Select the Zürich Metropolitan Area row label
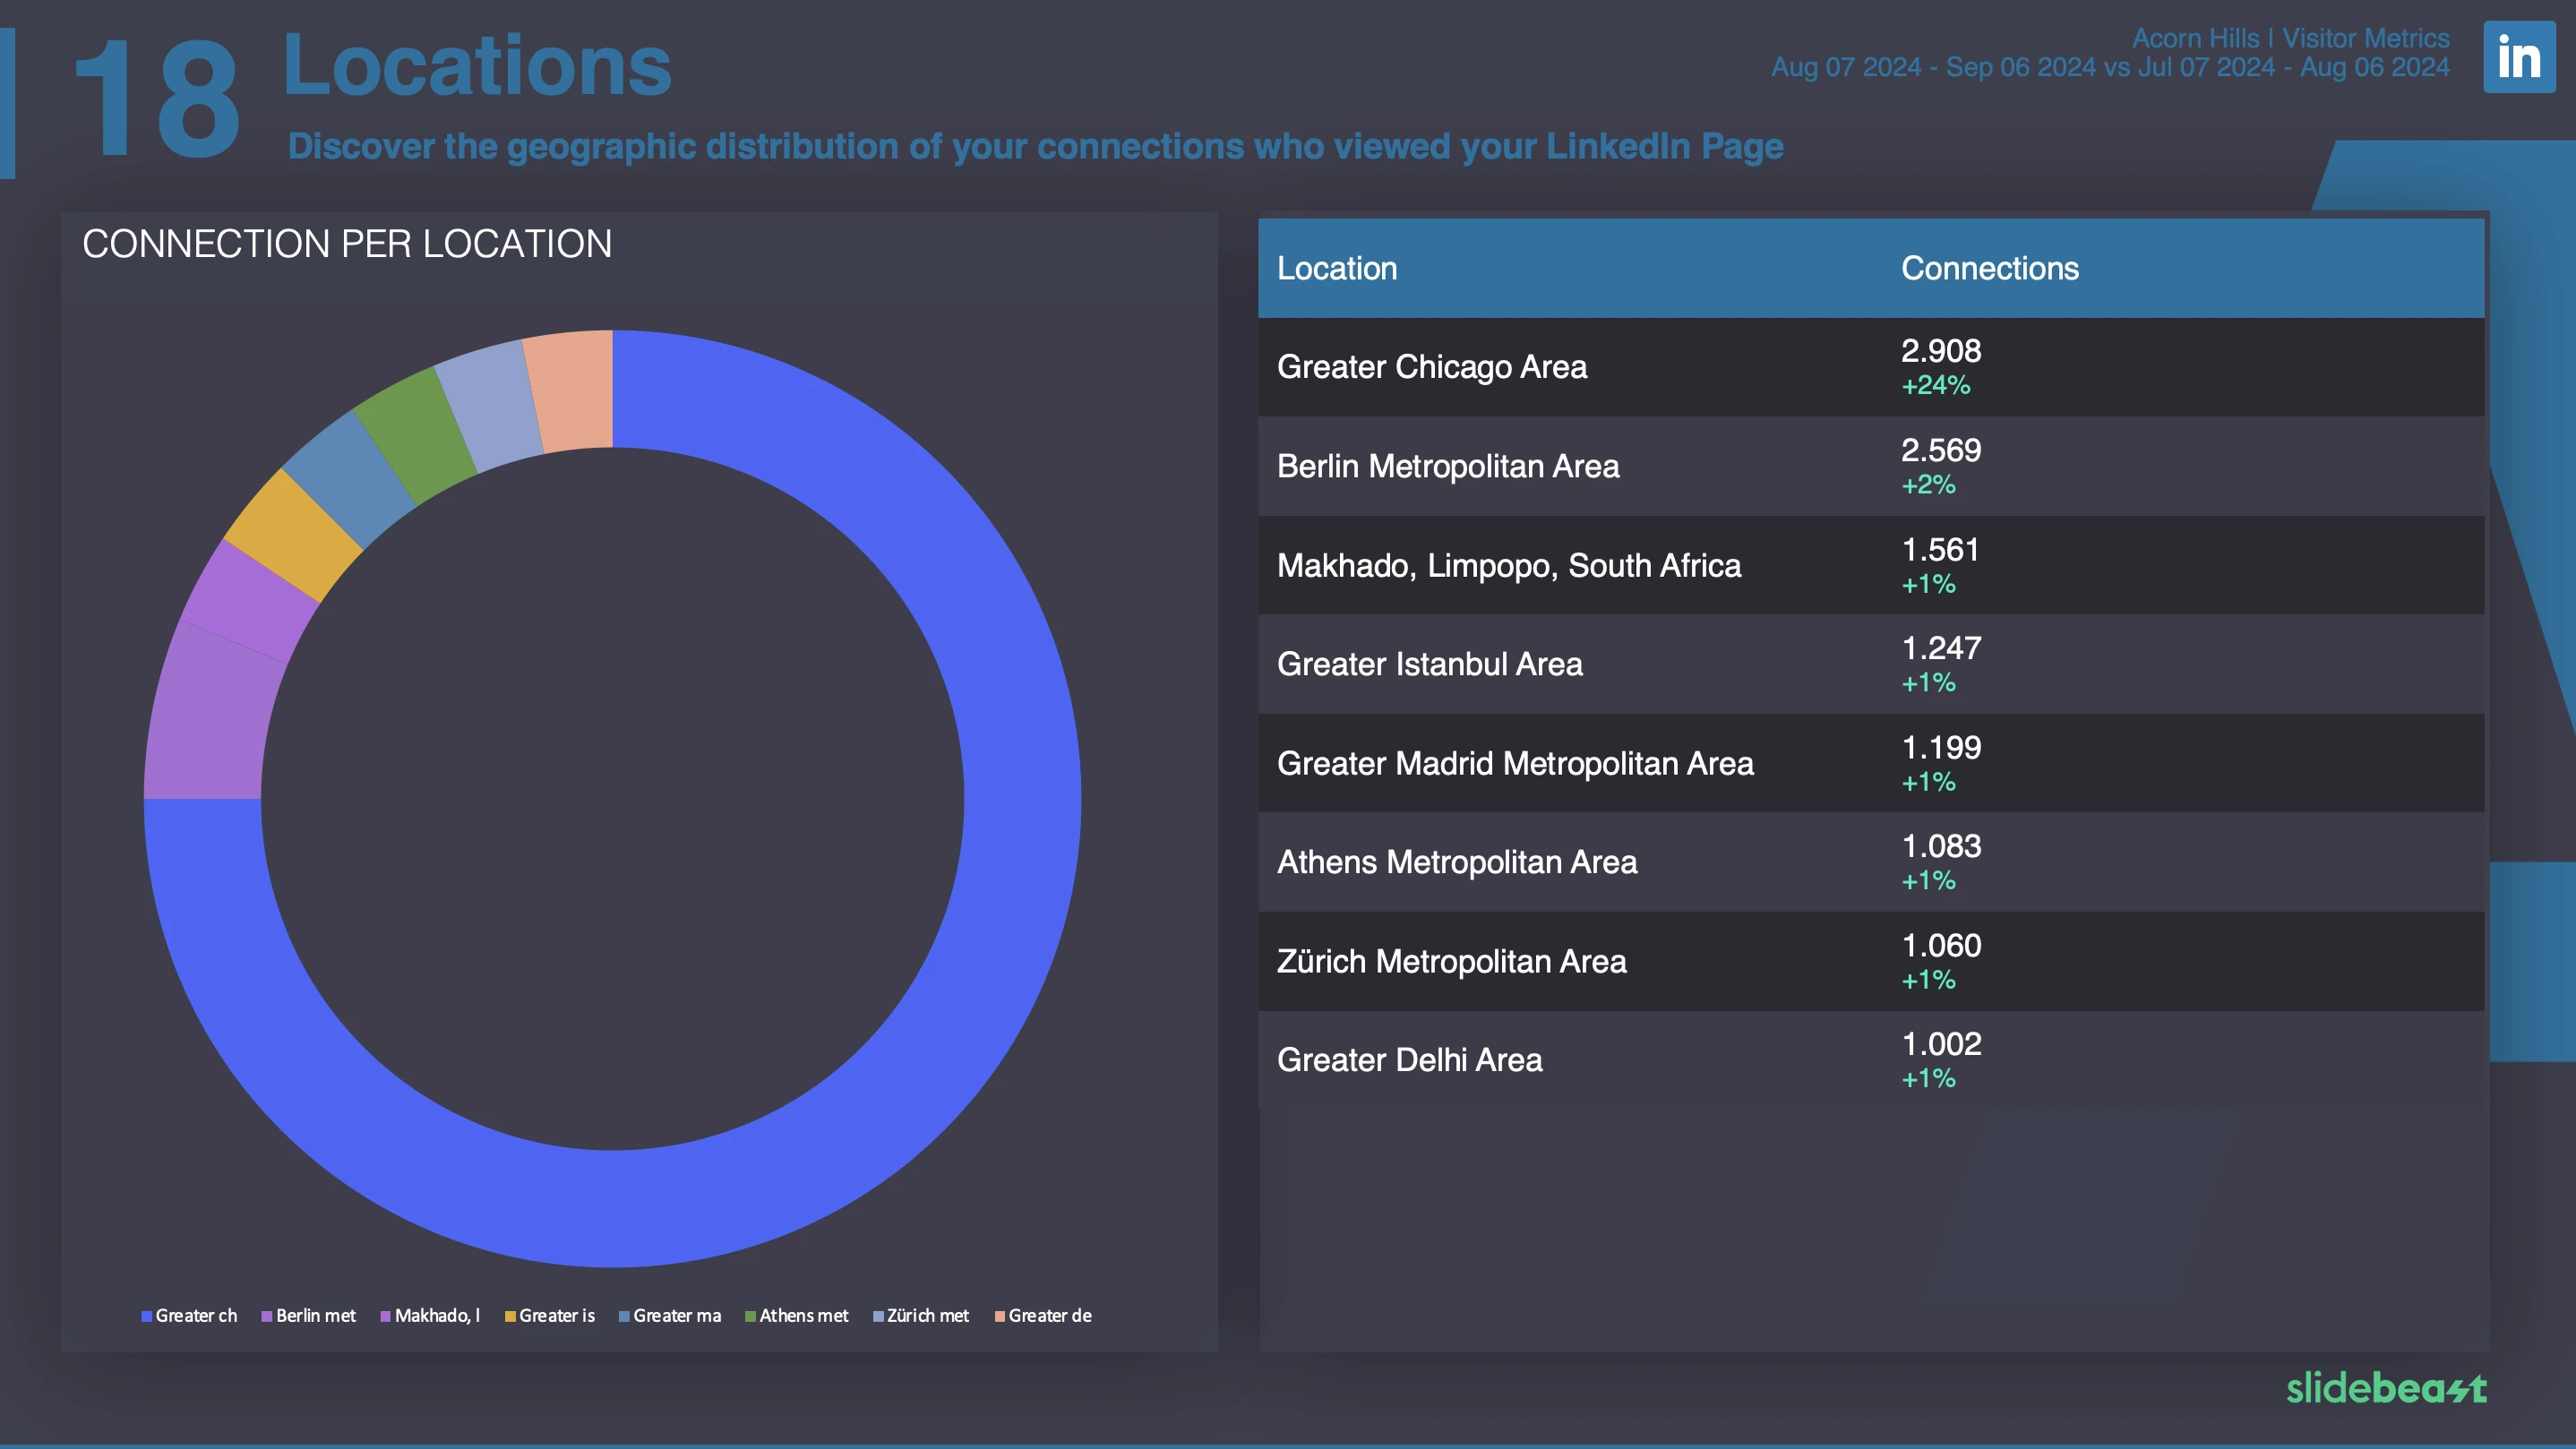Viewport: 2576px width, 1449px height. [x=1452, y=961]
